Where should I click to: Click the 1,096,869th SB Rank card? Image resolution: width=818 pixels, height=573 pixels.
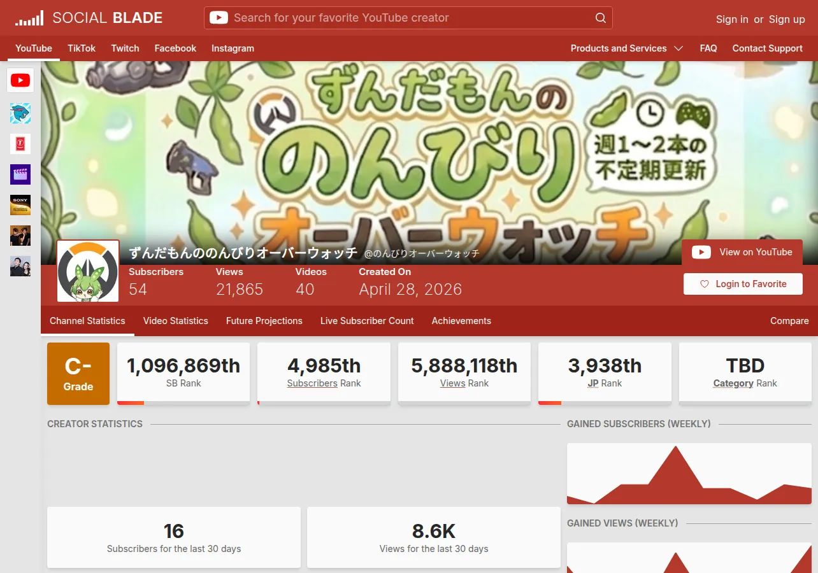tap(183, 374)
